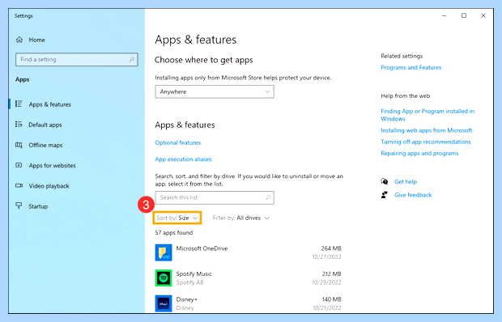Viewport: 502px width, 322px height.
Task: Click the Apps for websites icon
Action: [x=19, y=165]
